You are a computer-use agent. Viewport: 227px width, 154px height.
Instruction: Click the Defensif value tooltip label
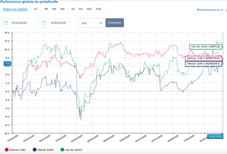(x=203, y=58)
